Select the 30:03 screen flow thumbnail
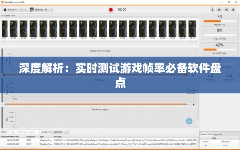The width and height of the screenshot is (240, 150). click(x=153, y=28)
